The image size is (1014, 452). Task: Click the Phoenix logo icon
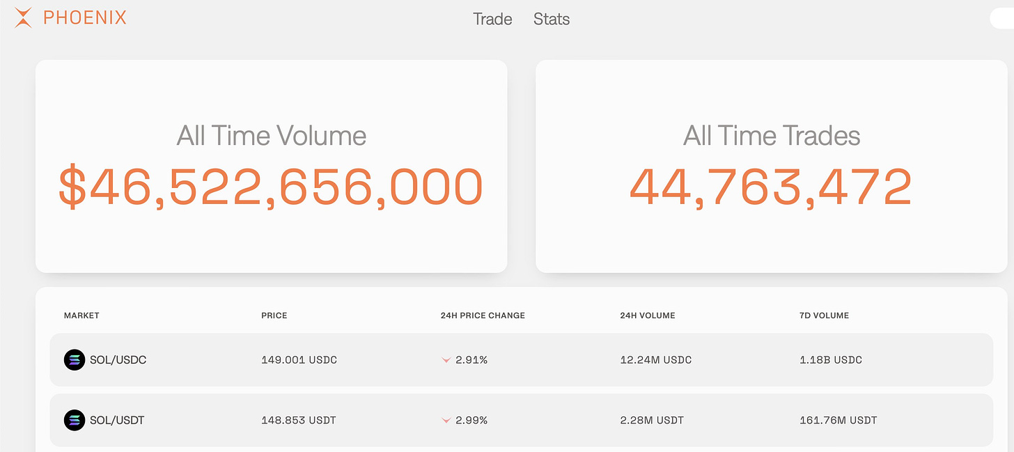(23, 17)
